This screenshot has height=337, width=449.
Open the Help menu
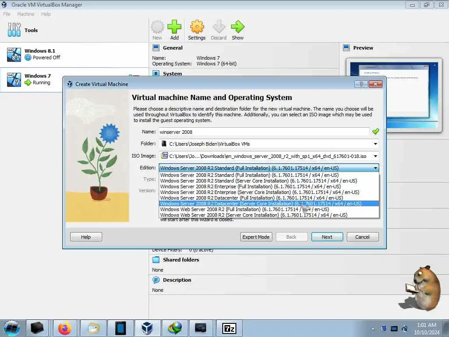click(x=46, y=14)
